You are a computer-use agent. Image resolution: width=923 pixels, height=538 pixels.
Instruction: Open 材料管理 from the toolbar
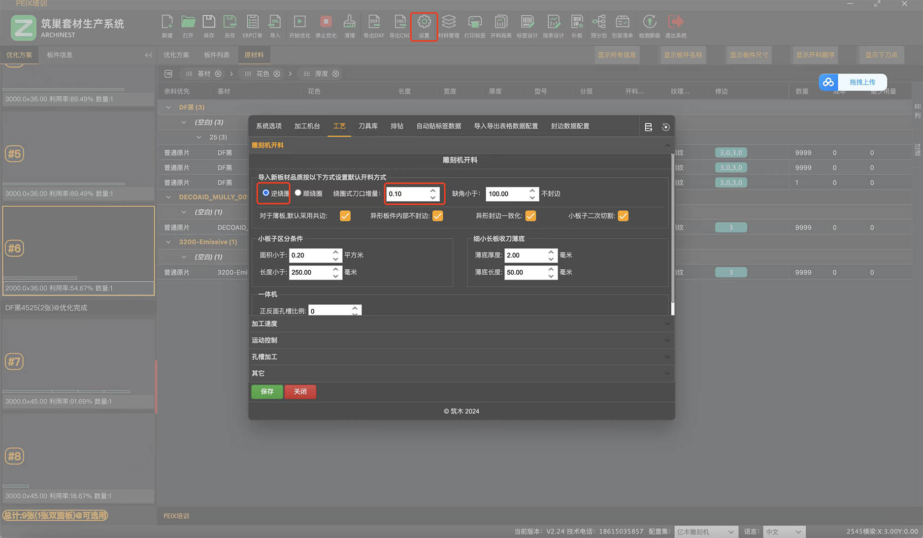[448, 23]
